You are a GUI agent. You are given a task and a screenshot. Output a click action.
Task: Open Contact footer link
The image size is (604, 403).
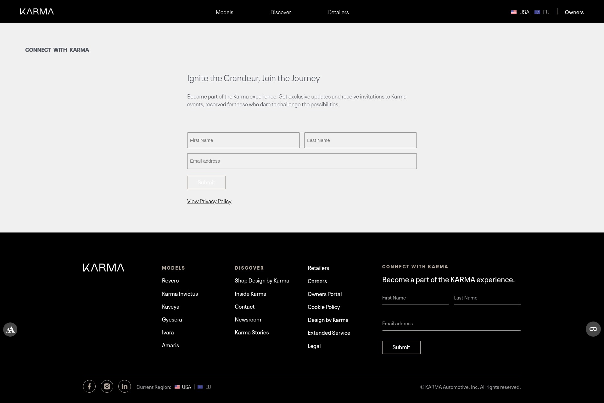click(244, 307)
